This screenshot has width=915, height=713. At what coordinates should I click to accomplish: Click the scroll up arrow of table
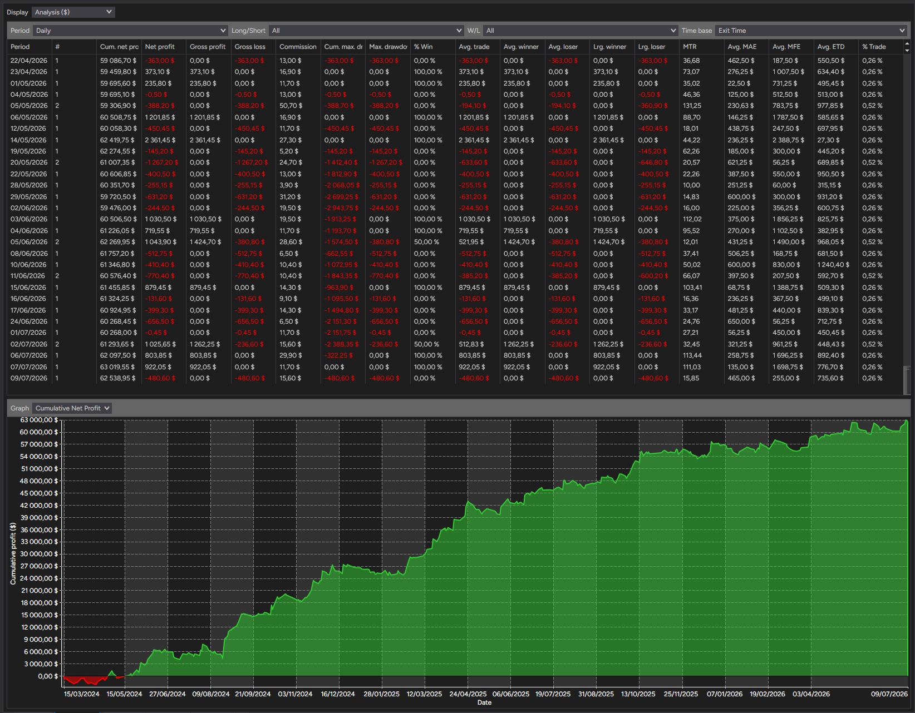tap(907, 43)
